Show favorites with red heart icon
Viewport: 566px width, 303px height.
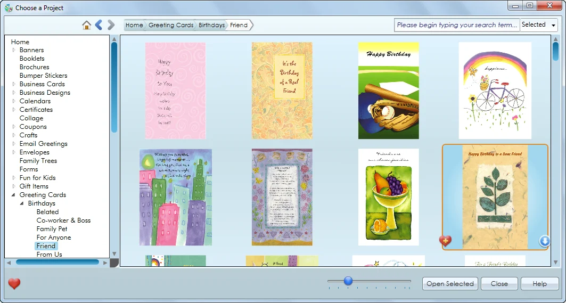tap(14, 283)
